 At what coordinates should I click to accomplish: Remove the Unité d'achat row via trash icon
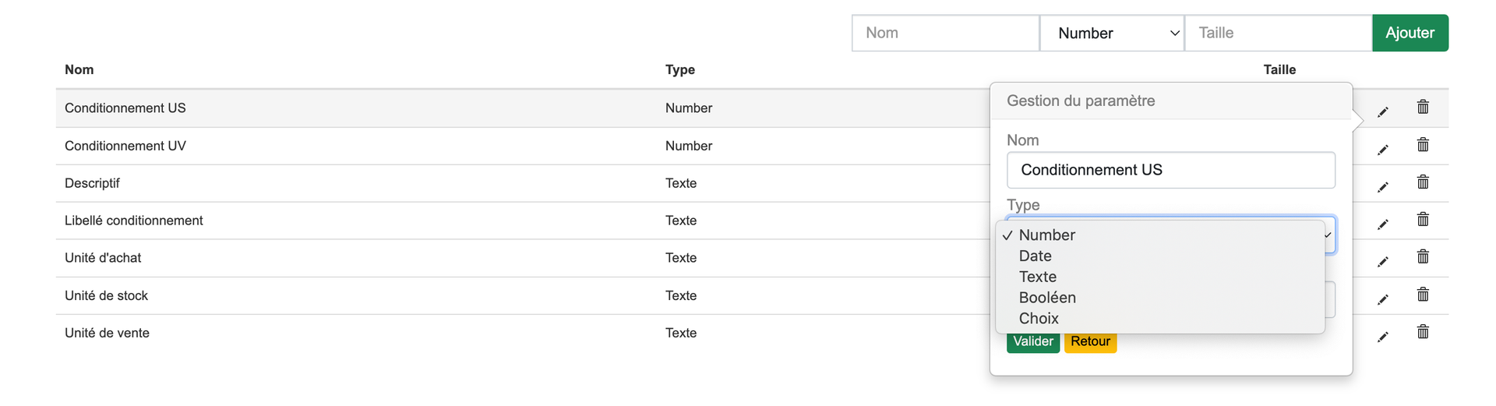click(1423, 256)
